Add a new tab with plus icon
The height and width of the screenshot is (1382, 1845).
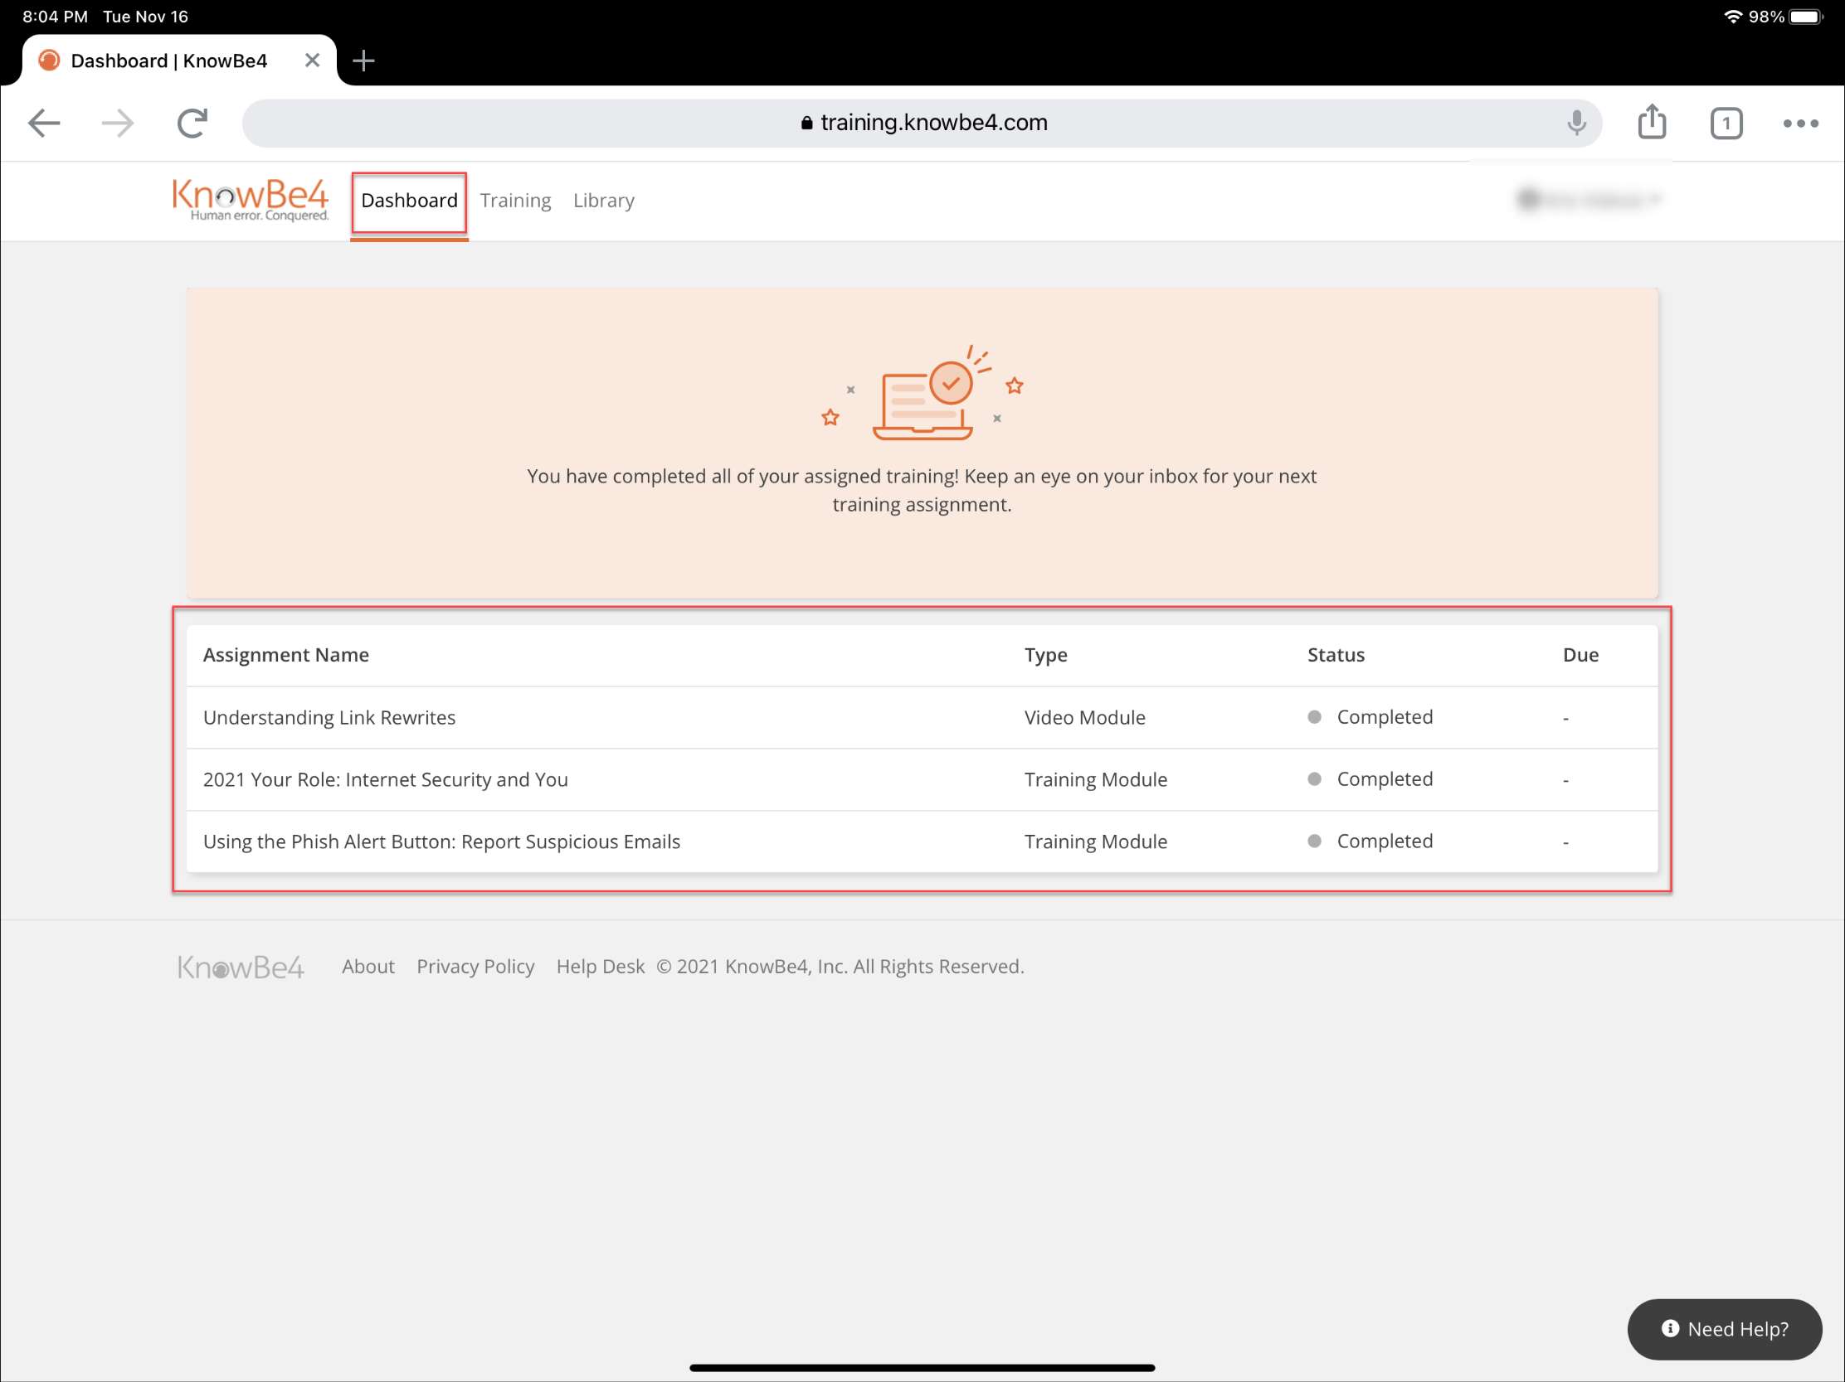coord(363,61)
